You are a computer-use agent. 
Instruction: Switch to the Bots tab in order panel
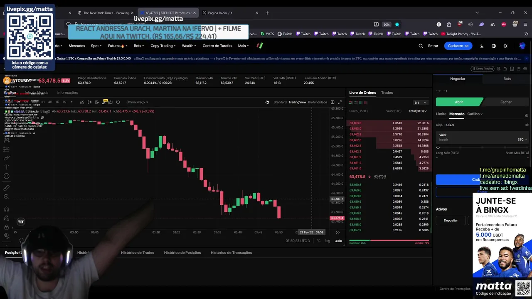pyautogui.click(x=507, y=79)
